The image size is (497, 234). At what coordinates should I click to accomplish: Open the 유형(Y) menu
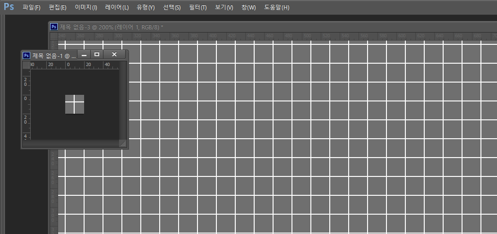tap(146, 7)
